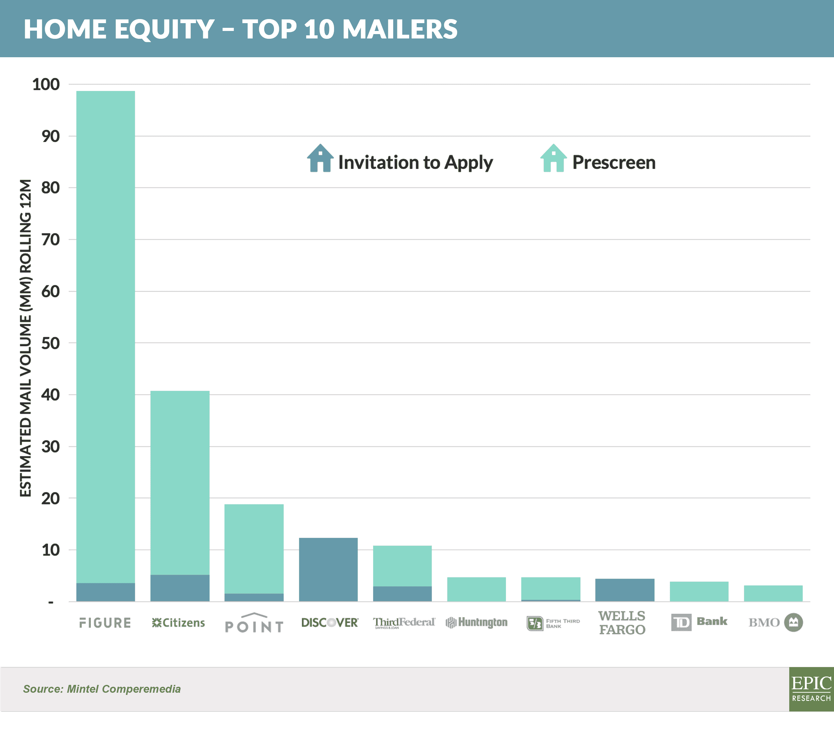Click Citizens' Prescreen bar segment
The image size is (834, 734).
(180, 483)
